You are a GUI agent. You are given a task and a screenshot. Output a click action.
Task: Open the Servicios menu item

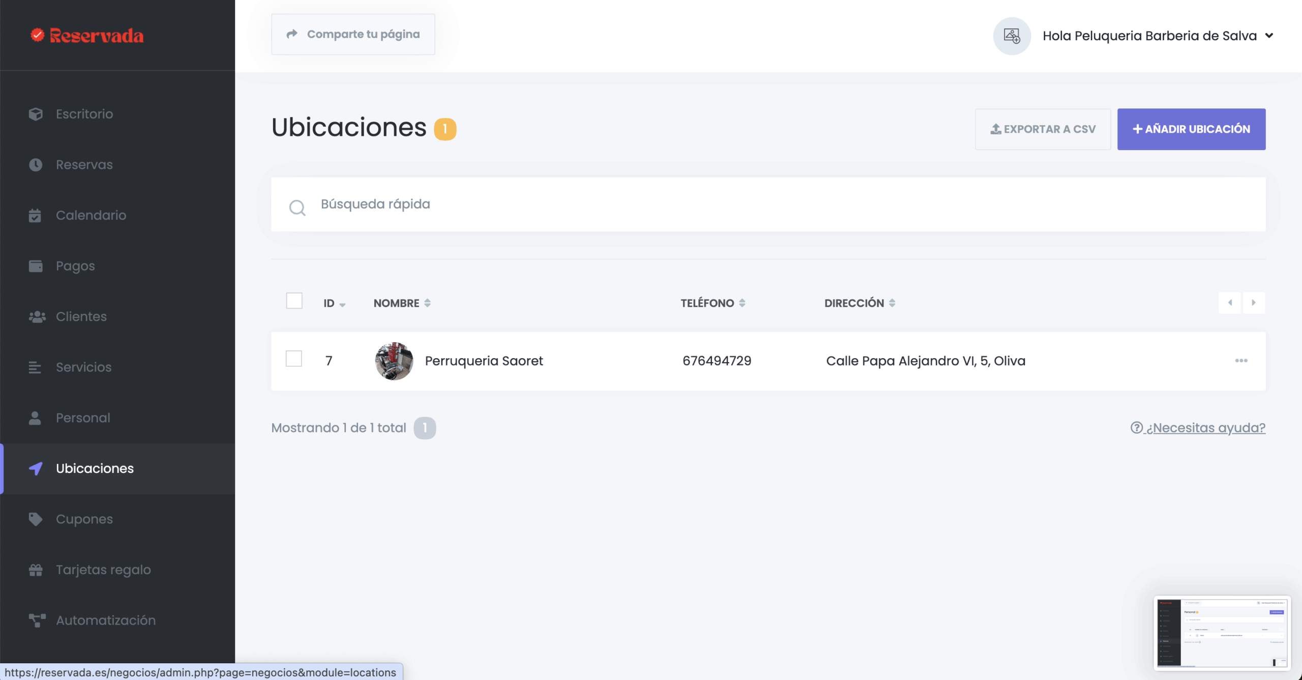[x=83, y=367]
